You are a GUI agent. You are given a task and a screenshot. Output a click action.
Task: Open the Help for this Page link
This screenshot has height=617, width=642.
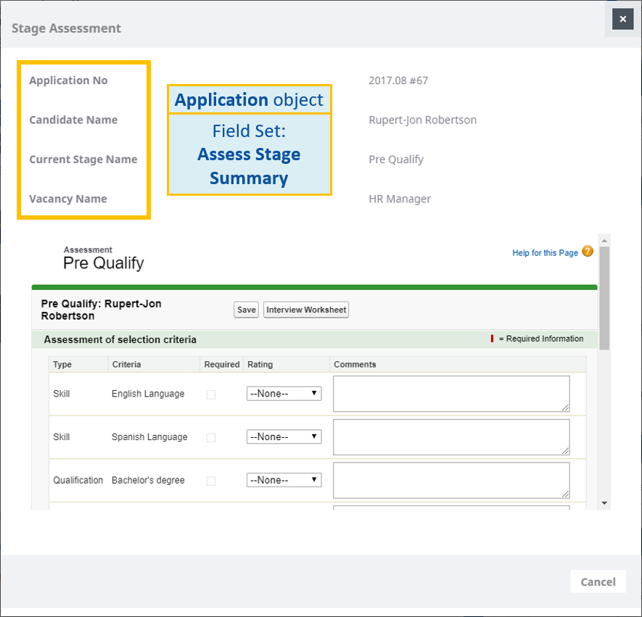pos(545,253)
